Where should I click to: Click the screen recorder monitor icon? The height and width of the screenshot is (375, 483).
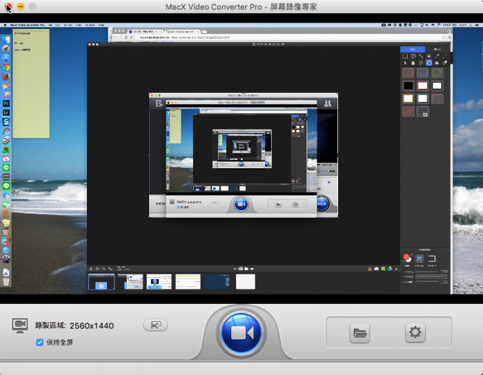click(x=20, y=325)
